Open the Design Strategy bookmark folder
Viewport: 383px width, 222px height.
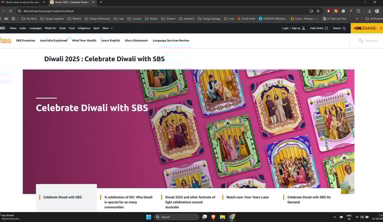[209, 18]
